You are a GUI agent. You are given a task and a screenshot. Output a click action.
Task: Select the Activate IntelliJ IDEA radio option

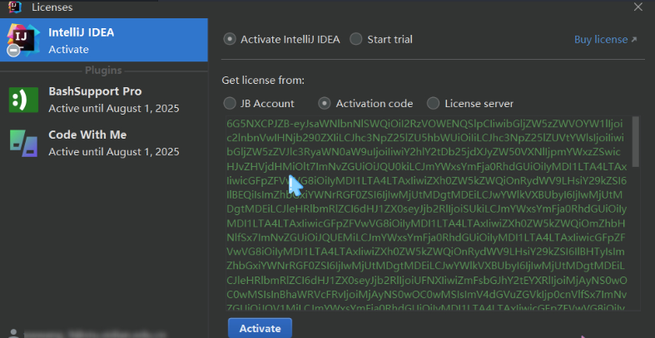point(230,39)
